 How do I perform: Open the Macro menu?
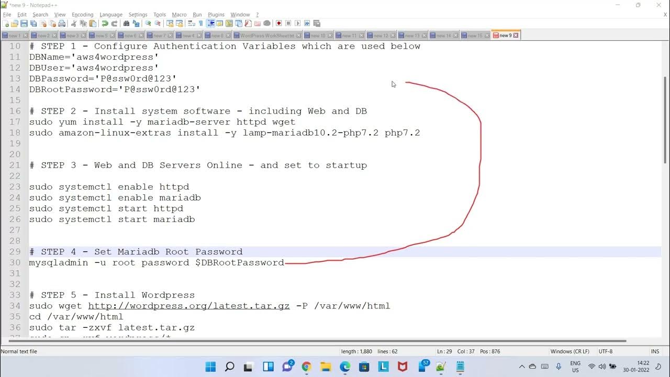tap(179, 15)
